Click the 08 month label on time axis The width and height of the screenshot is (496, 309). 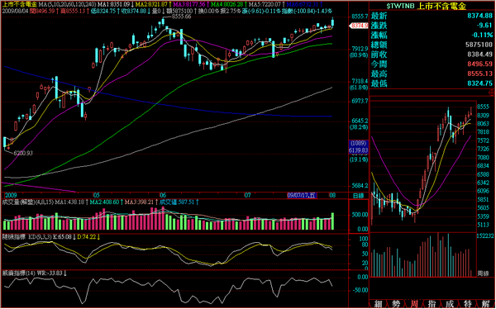tap(332, 196)
